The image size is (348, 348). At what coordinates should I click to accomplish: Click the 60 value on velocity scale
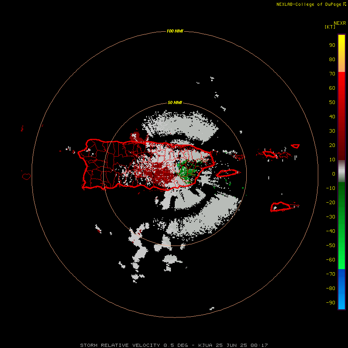click(x=332, y=88)
